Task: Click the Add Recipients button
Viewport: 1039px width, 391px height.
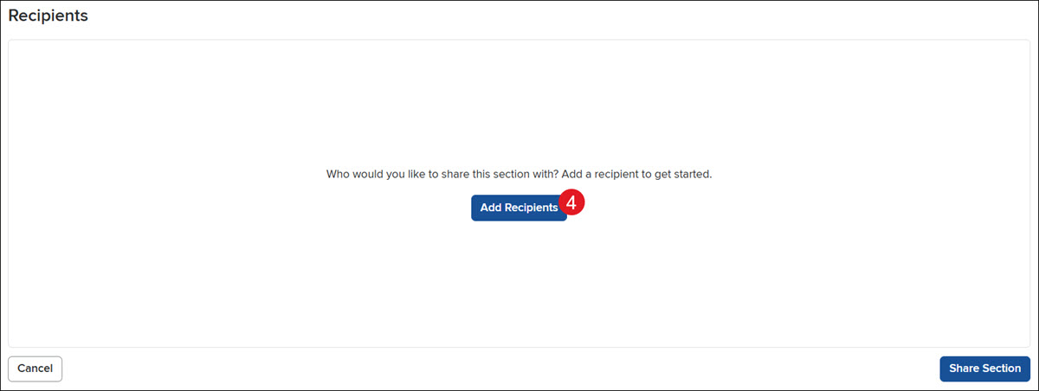Action: (x=519, y=208)
